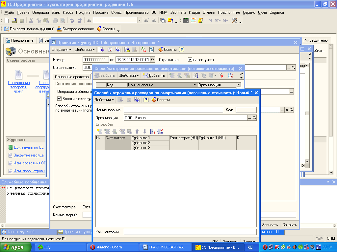Move row down with the down arrow icon
The image size is (337, 252).
coord(145,131)
